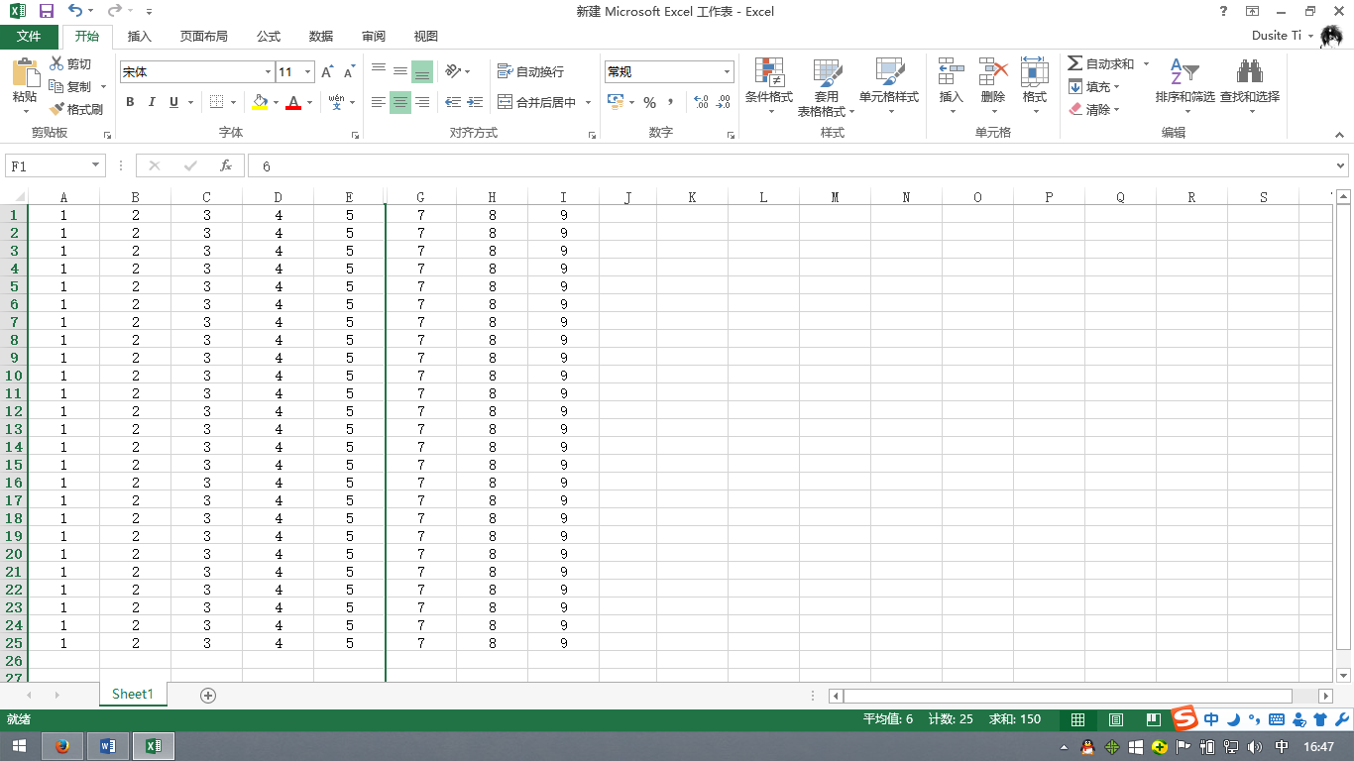The width and height of the screenshot is (1354, 761).
Task: Expand the number format dropdown
Action: click(727, 72)
